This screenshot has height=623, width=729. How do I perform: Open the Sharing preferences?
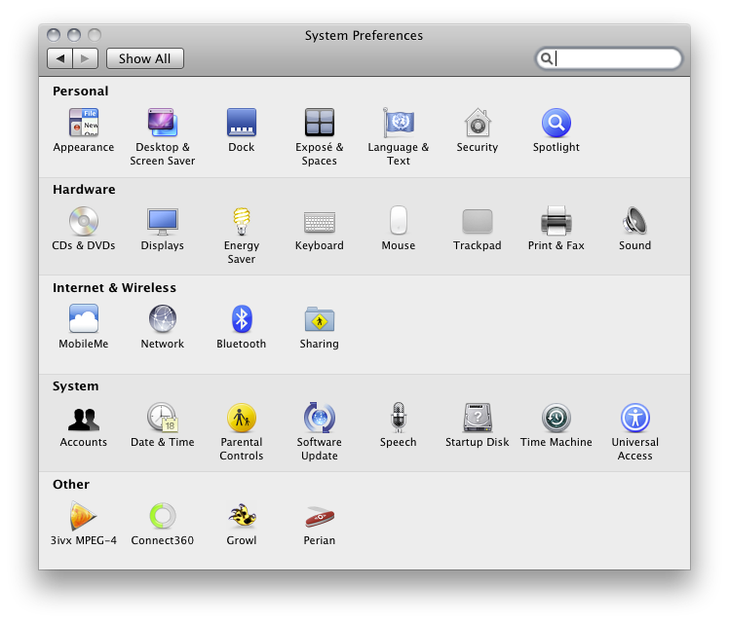point(320,319)
